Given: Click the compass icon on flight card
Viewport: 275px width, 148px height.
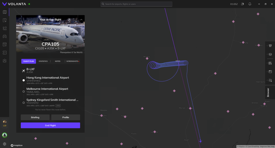Looking at the screenshot, I should tap(69, 20).
